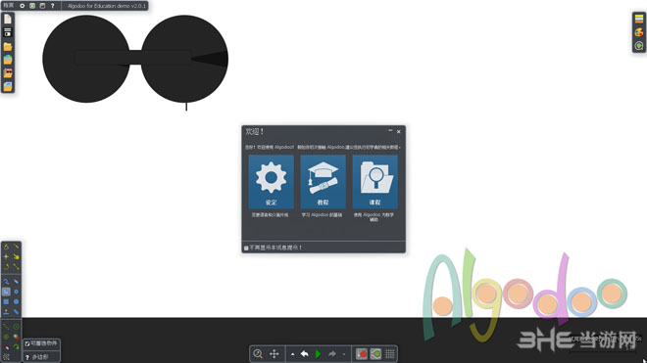The width and height of the screenshot is (647, 363).
Task: Select the green Spring tool
Action: pyautogui.click(x=6, y=327)
